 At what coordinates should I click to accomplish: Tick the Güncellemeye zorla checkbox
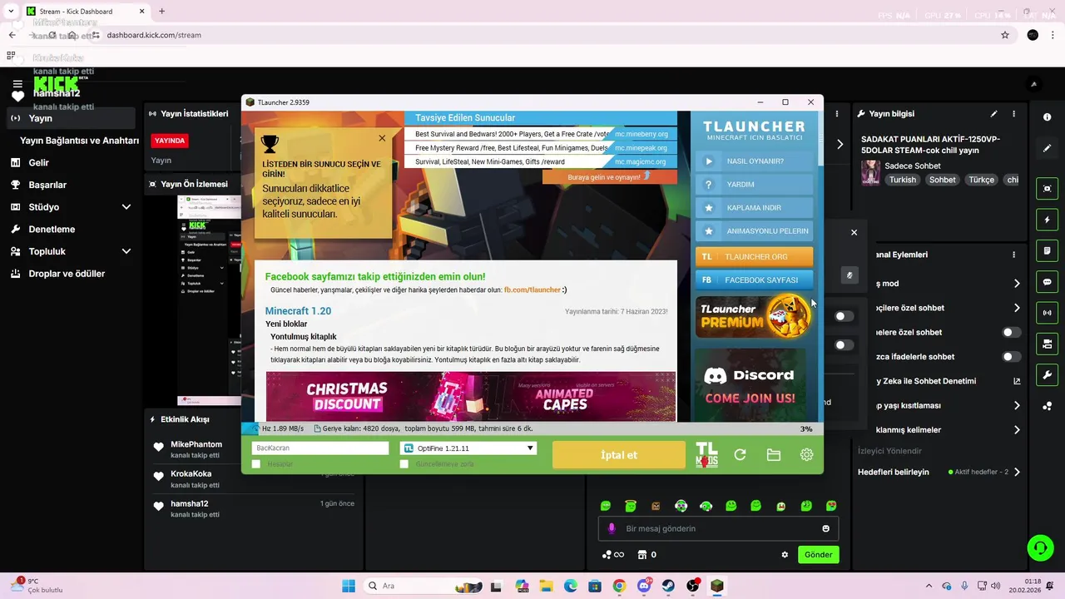pos(404,464)
